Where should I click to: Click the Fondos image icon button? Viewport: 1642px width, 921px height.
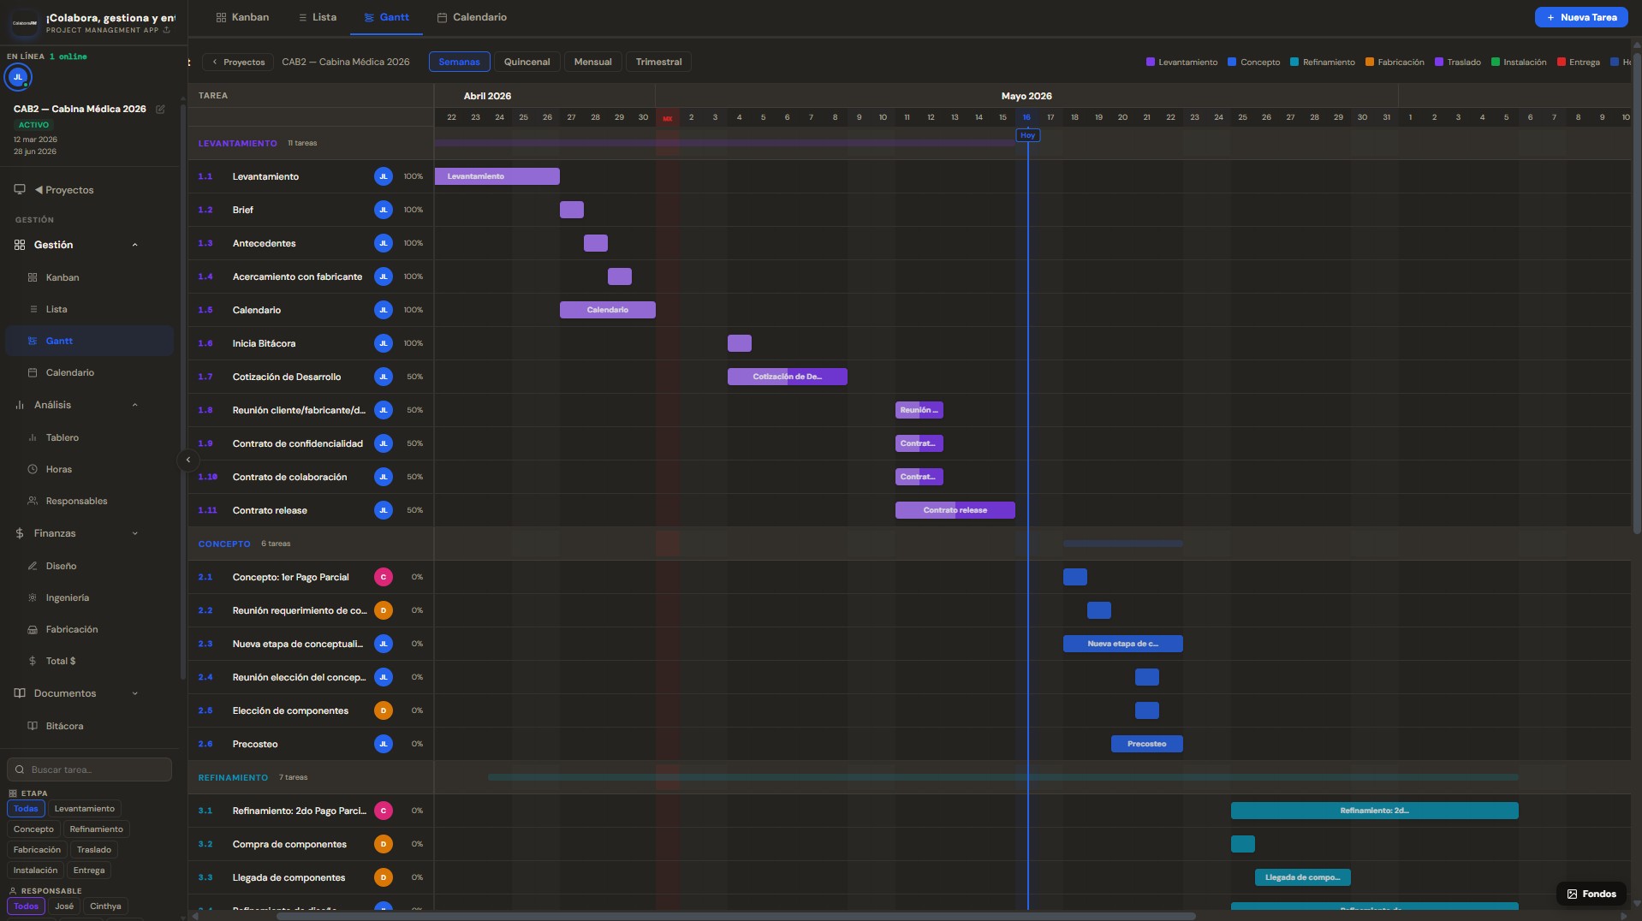tap(1591, 894)
